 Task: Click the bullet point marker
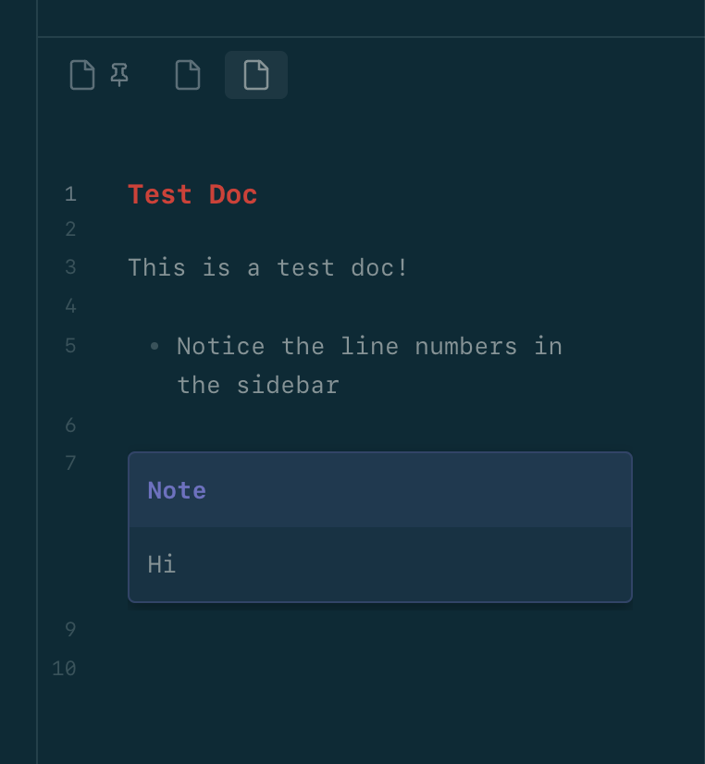pyautogui.click(x=154, y=346)
